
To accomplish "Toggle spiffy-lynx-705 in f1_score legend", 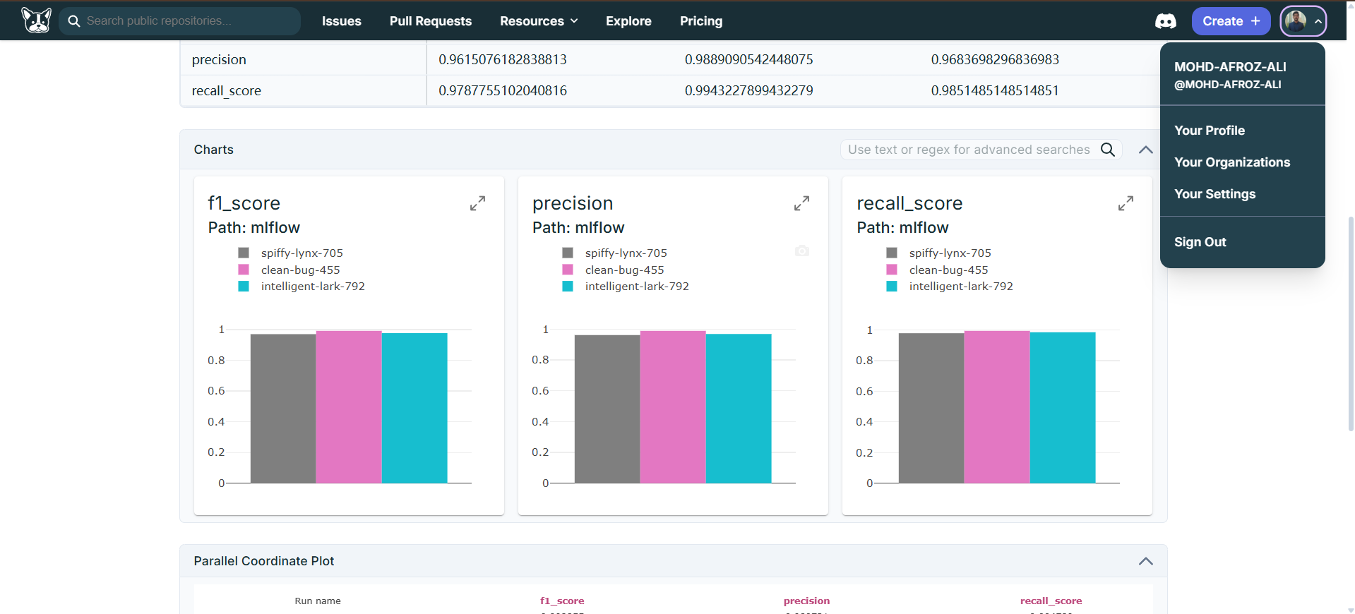I will [x=301, y=253].
